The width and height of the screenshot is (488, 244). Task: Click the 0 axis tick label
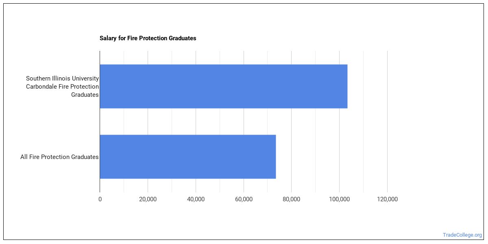[x=100, y=199]
